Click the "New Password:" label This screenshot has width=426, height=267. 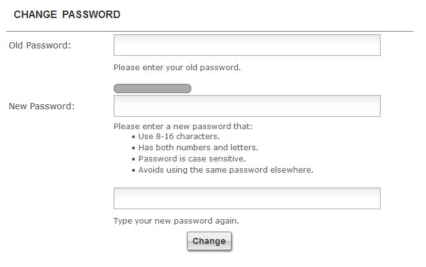[42, 106]
